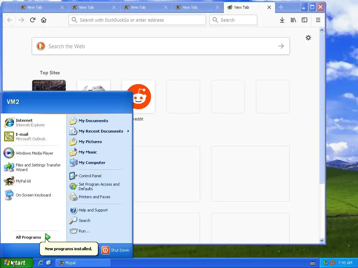Image resolution: width=358 pixels, height=268 pixels.
Task: Open a new tab with plus button
Action: [x=281, y=7]
